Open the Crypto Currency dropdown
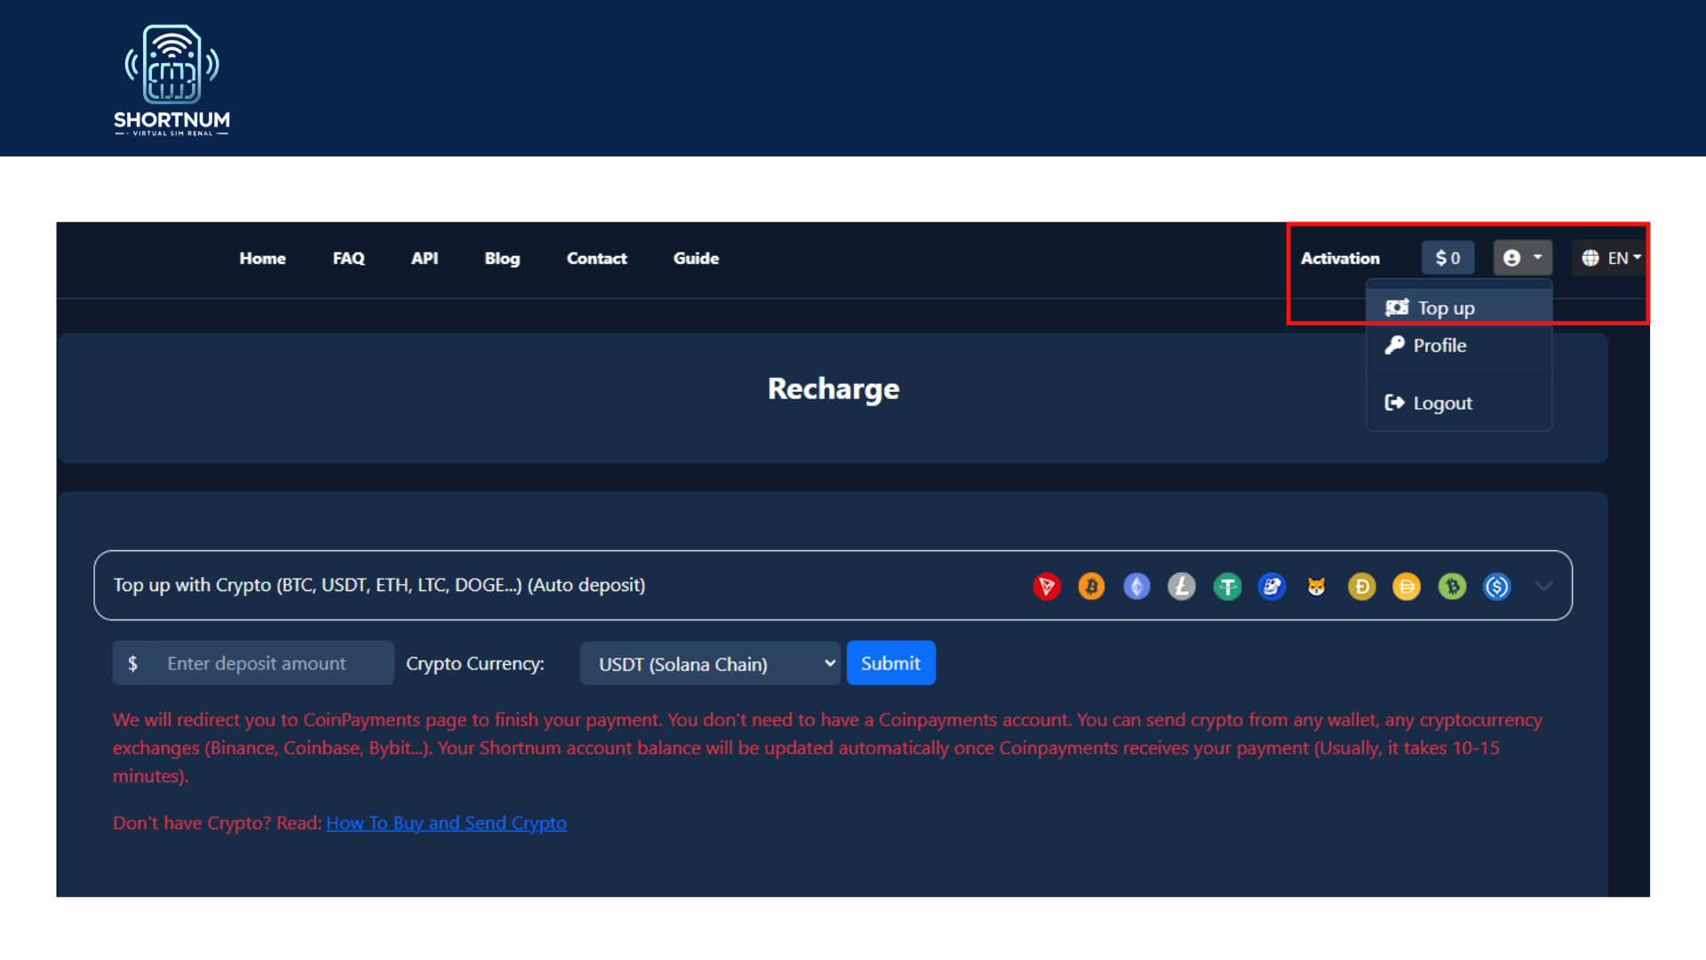The width and height of the screenshot is (1706, 960). pos(709,664)
